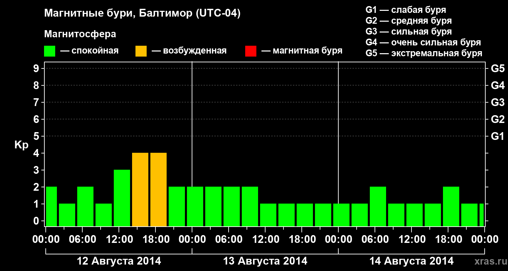Click the Kp 2 bar at 18:00 on 14 August

coord(451,206)
